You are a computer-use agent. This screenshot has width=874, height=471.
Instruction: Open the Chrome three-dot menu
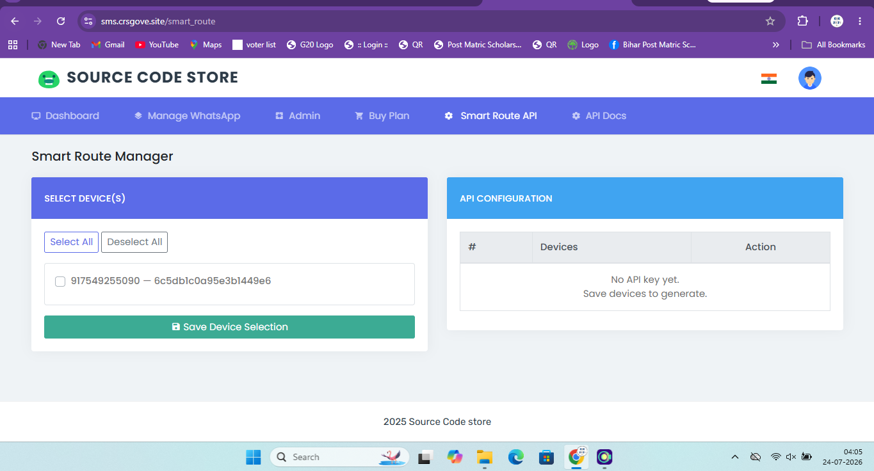(x=859, y=21)
